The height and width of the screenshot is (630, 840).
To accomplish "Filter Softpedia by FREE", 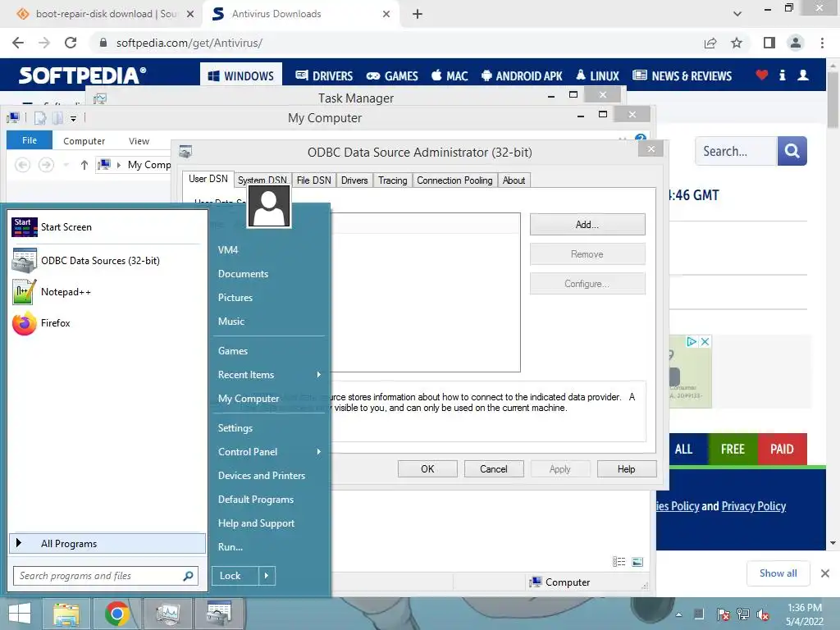I will point(733,449).
